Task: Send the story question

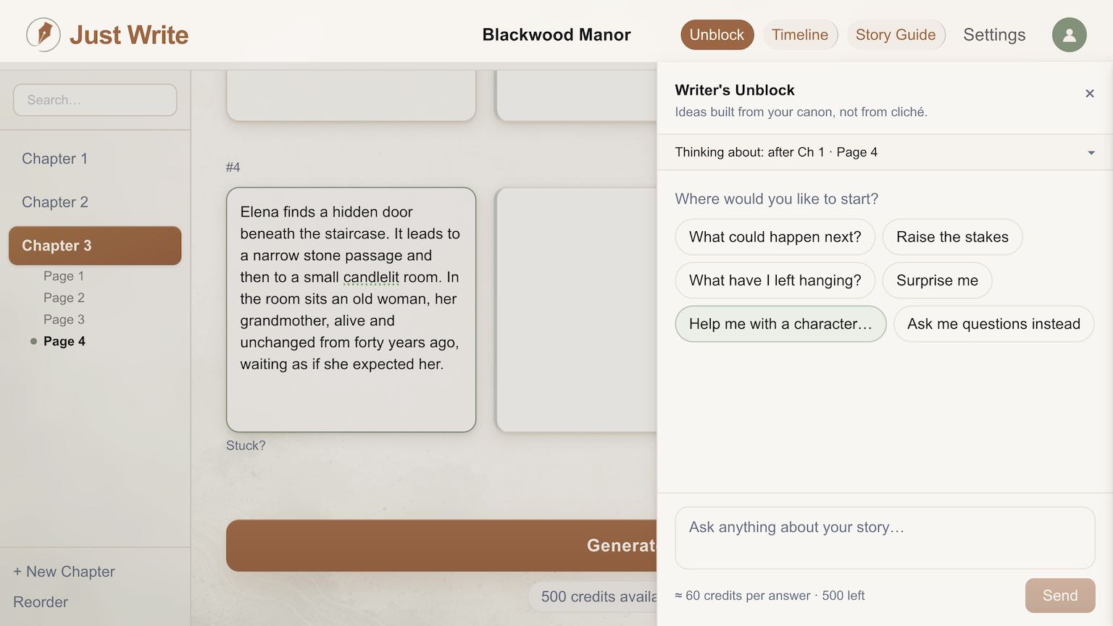Action: pos(1060,596)
